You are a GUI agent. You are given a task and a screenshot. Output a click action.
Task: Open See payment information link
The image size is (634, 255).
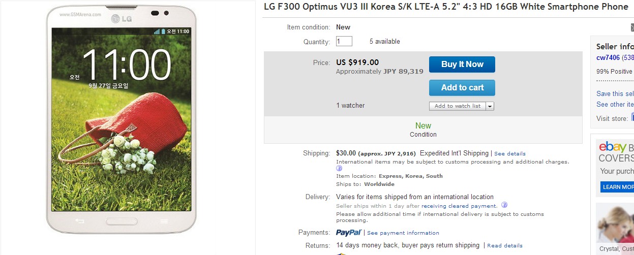(x=403, y=233)
